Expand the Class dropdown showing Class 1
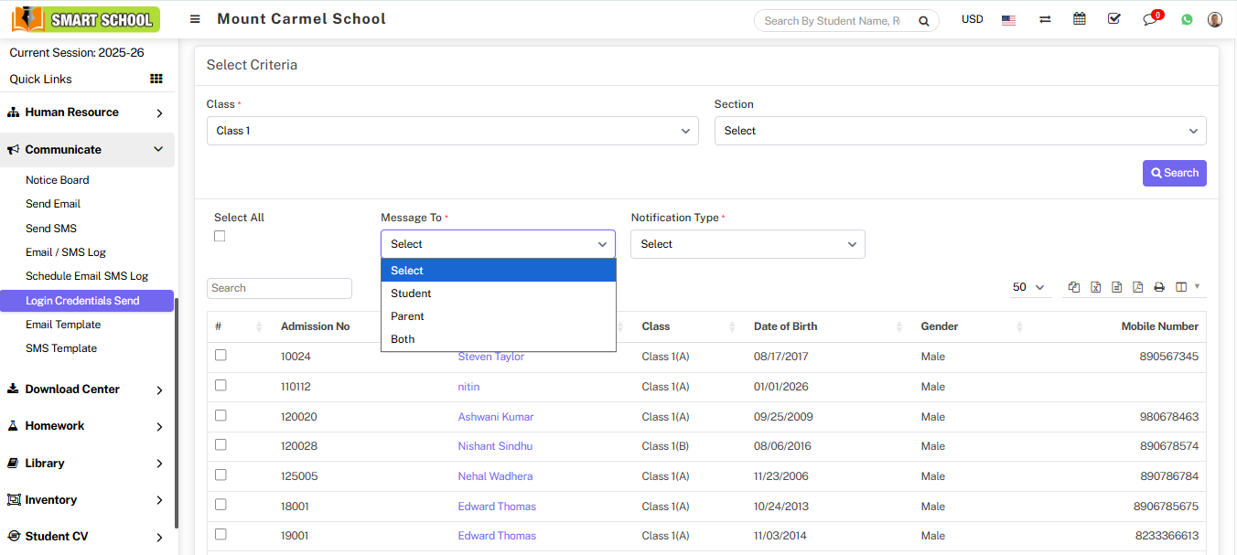 [453, 131]
